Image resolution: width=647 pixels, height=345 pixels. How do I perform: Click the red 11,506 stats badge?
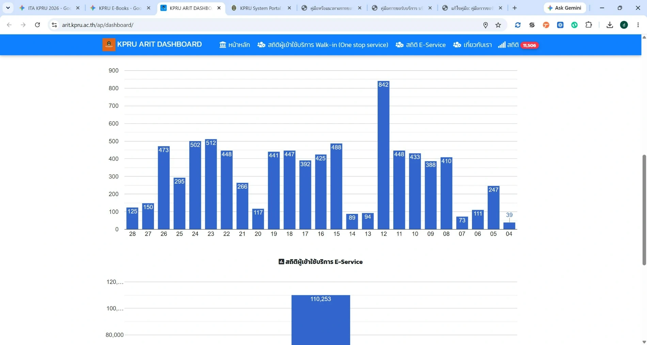[x=529, y=45]
